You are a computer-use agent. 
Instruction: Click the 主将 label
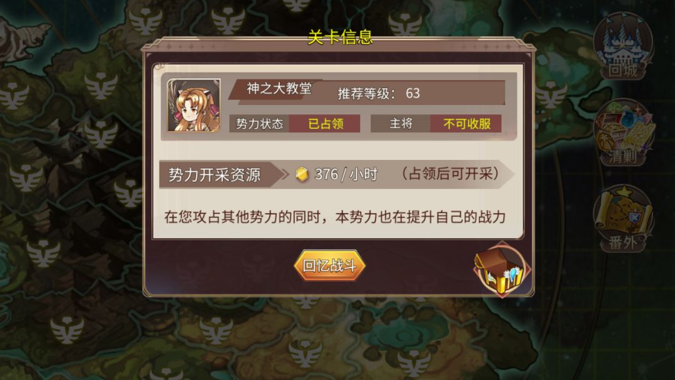pos(401,124)
